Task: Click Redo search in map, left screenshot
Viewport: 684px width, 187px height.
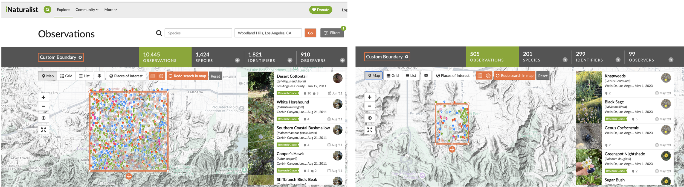Action: click(187, 76)
